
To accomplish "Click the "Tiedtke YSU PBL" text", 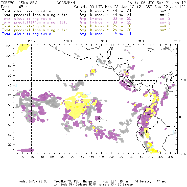I will click(66, 181).
